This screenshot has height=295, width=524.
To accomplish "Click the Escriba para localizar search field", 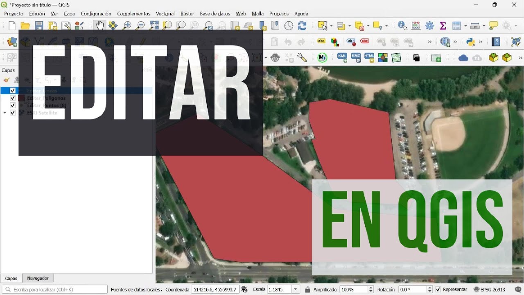I will [55, 289].
